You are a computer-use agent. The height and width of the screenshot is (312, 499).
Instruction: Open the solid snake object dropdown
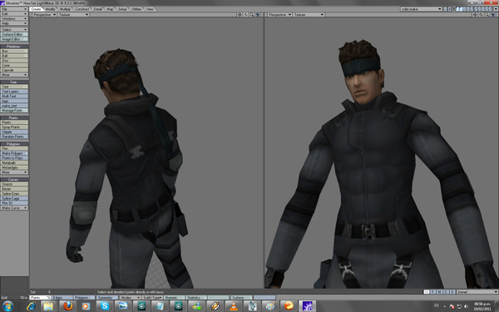pyautogui.click(x=421, y=9)
